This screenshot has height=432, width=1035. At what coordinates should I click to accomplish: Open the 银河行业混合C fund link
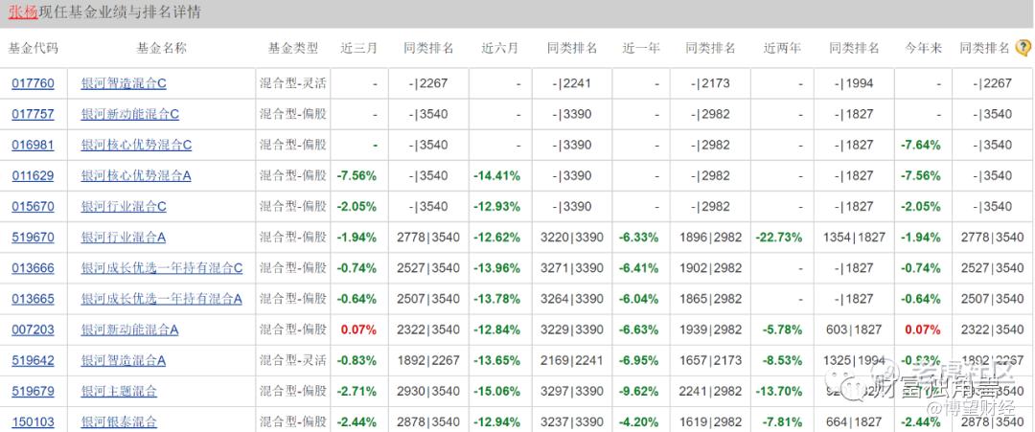point(124,207)
